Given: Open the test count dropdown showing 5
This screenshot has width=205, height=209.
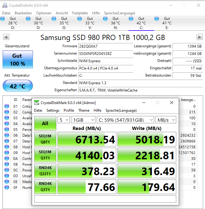Looking at the screenshot, I should pos(64,120).
